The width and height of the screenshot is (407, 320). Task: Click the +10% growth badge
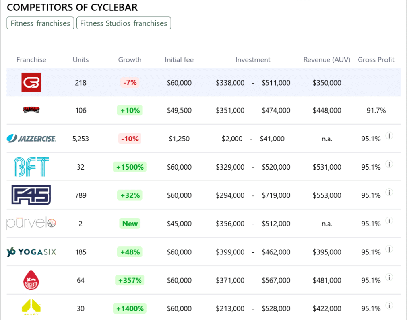click(130, 110)
